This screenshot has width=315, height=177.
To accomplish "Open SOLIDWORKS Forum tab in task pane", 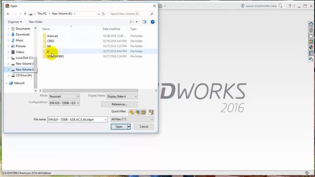I will (311, 59).
